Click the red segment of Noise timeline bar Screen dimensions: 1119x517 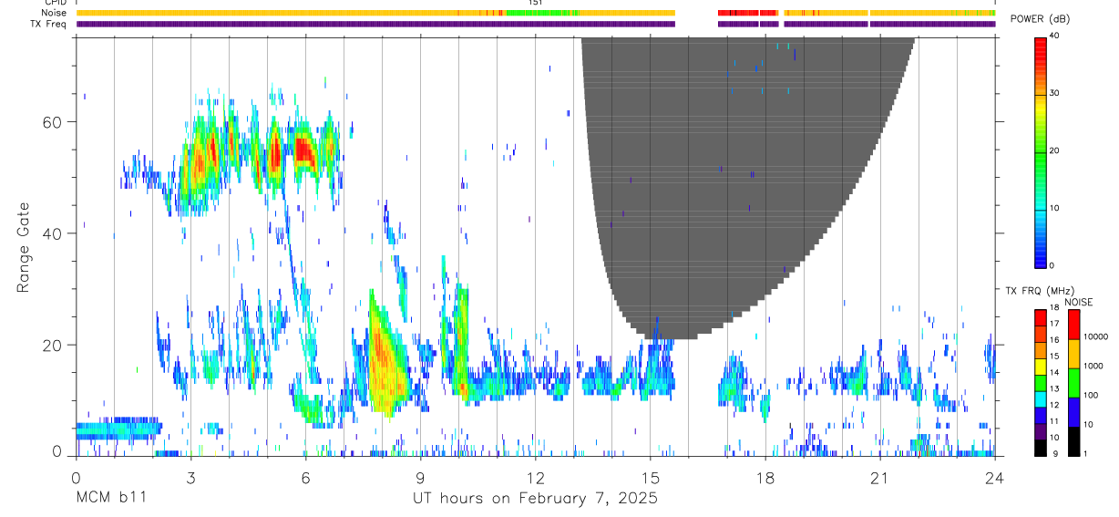745,13
